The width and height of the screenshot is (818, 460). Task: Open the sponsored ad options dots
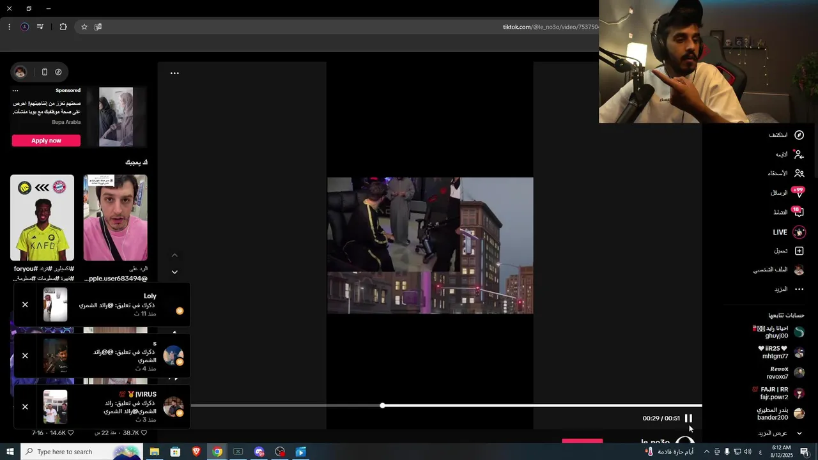pos(15,91)
